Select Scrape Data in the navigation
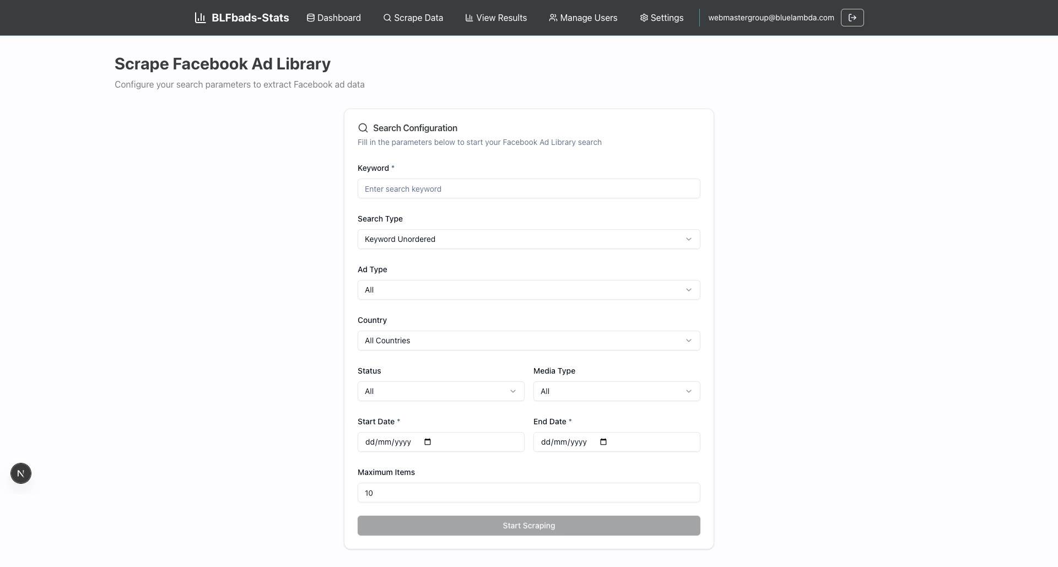This screenshot has width=1058, height=567. coord(413,18)
